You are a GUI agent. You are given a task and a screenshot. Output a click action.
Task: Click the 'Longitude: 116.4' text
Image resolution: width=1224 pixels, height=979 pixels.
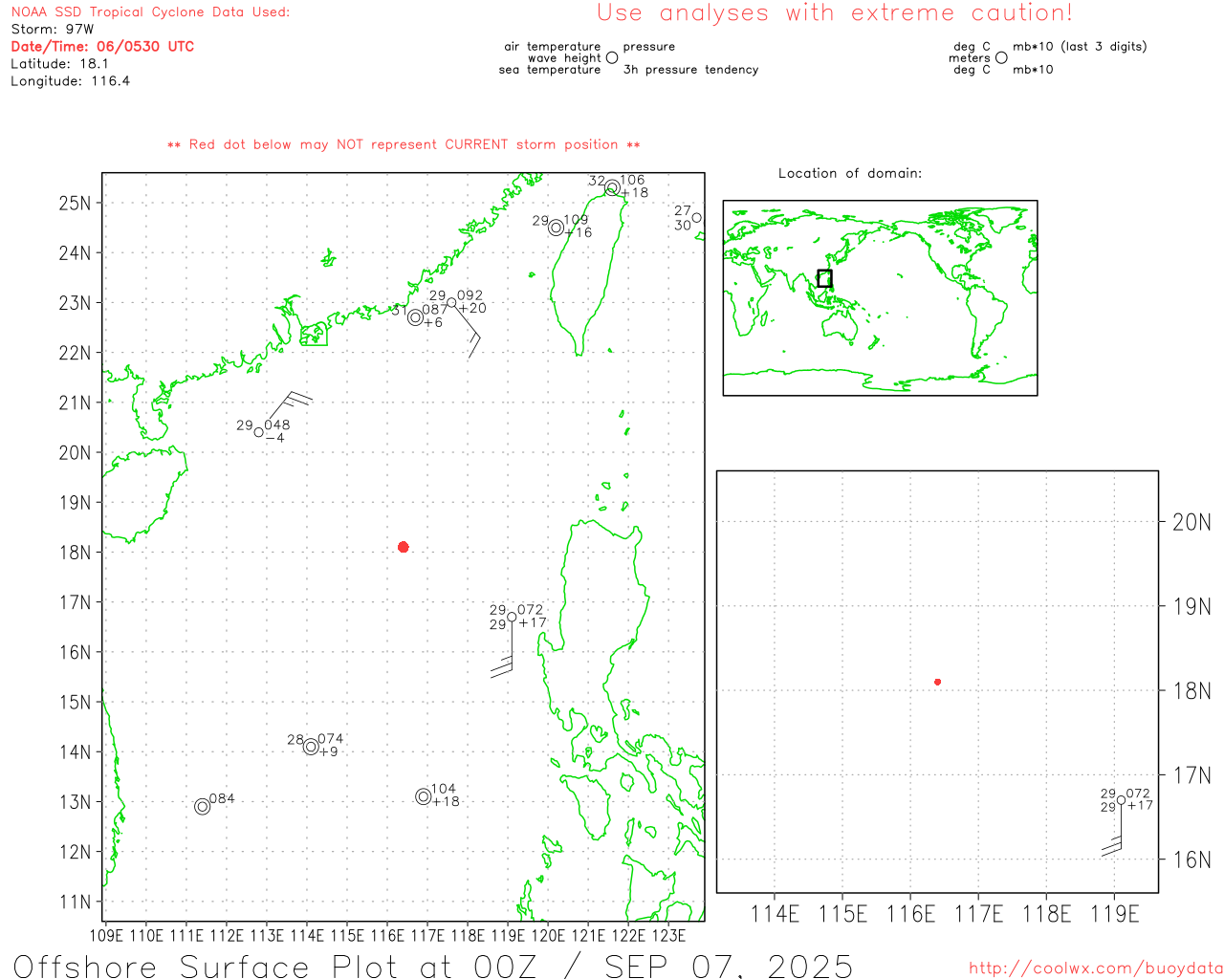point(70,81)
